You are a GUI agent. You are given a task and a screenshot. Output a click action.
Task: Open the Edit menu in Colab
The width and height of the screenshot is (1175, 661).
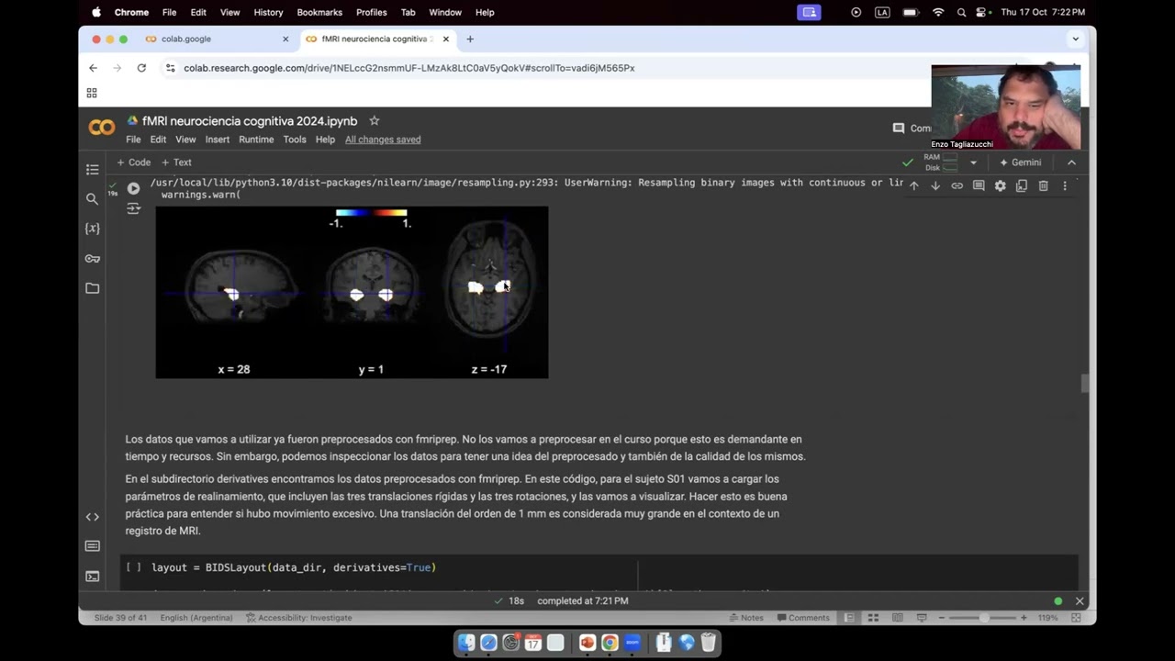click(x=158, y=140)
